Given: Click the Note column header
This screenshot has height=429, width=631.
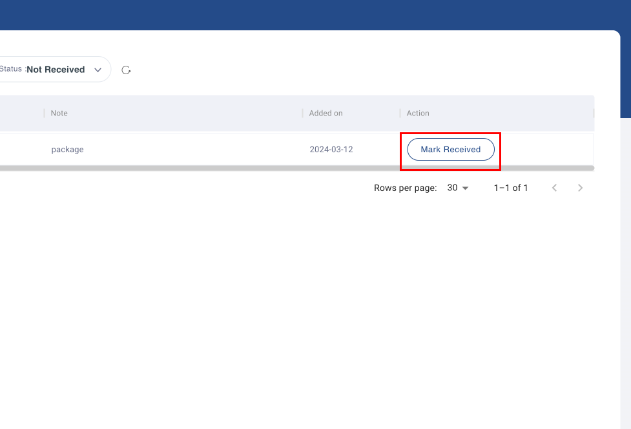Looking at the screenshot, I should [59, 113].
